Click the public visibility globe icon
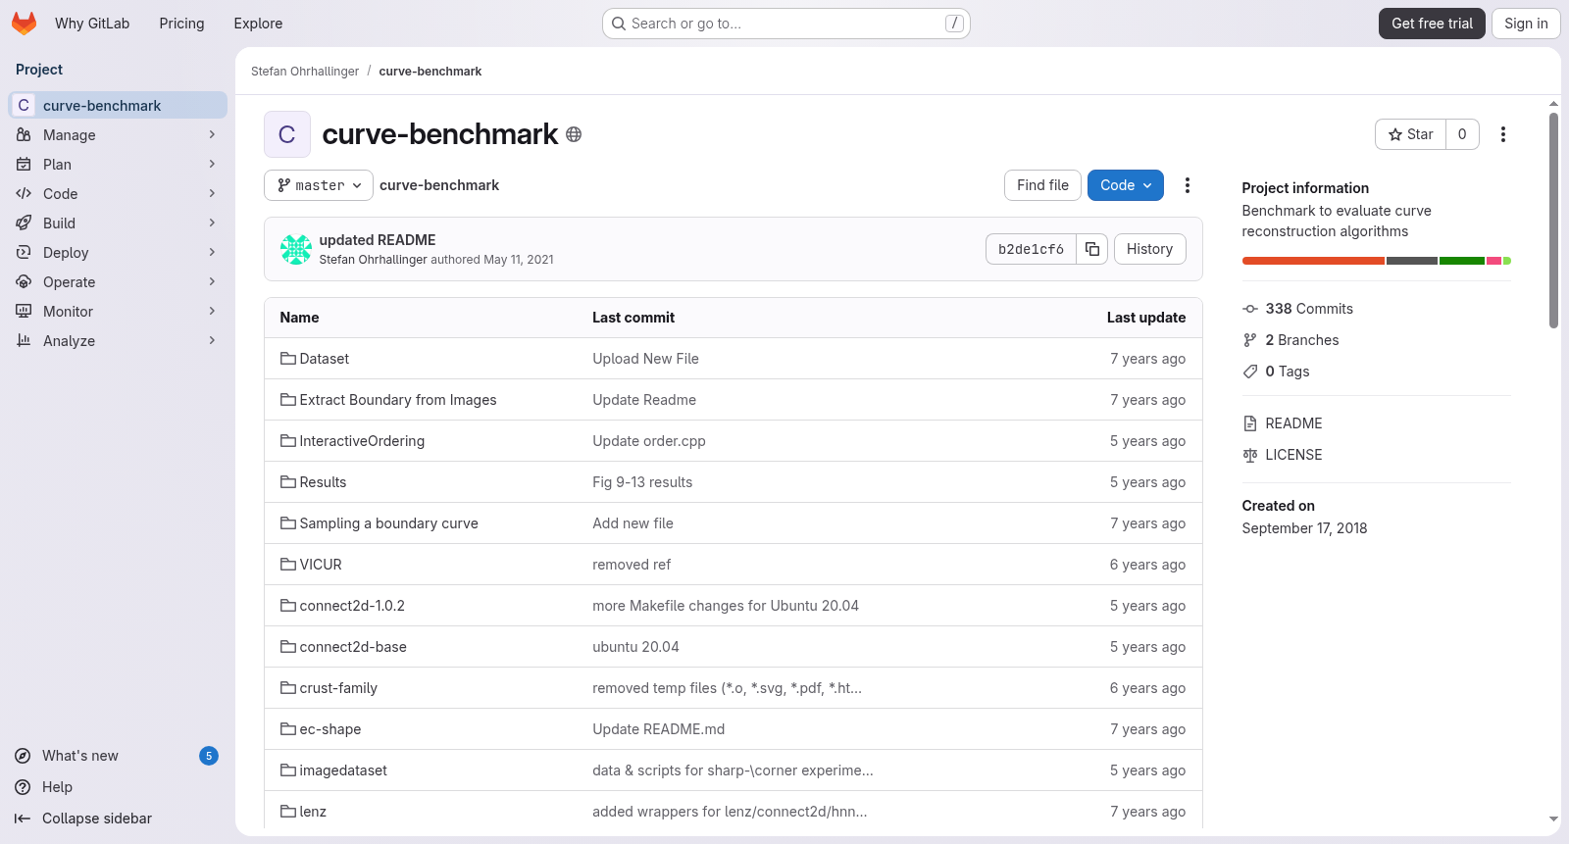Viewport: 1569px width, 844px height. pos(574,134)
